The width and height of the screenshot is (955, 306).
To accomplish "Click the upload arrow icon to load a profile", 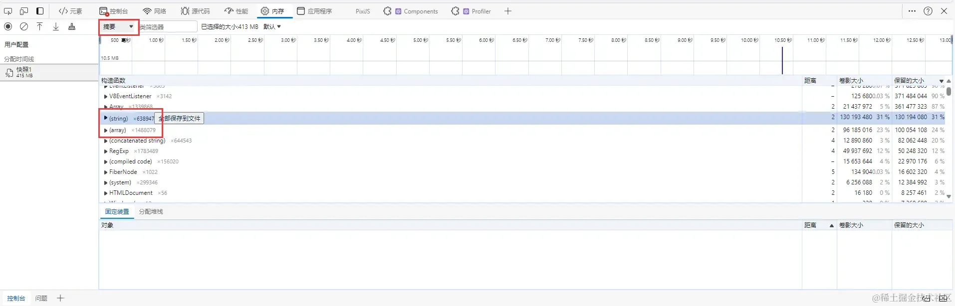I will [40, 26].
